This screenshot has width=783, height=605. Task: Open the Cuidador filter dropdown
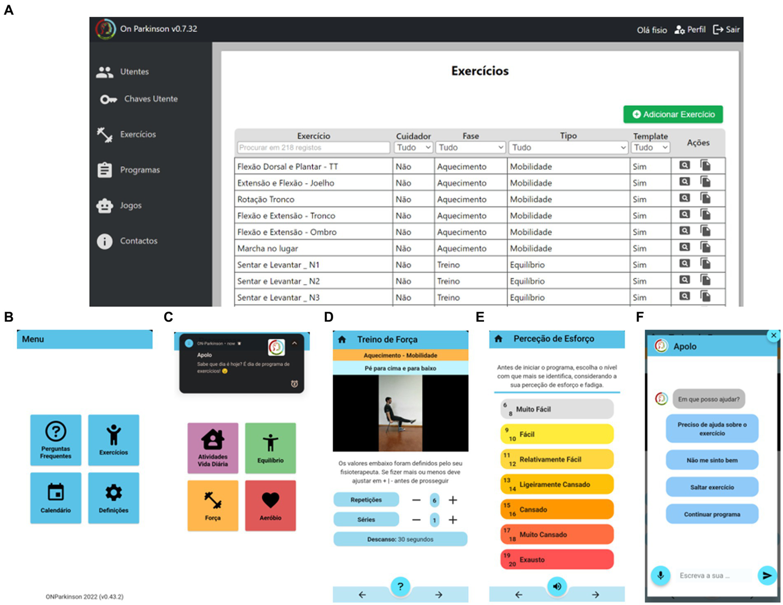[413, 147]
